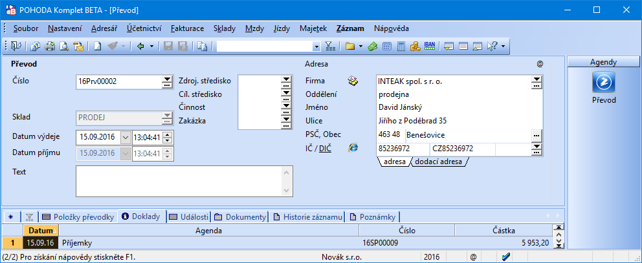The height and width of the screenshot is (263, 642).
Task: Click the DIČ link label
Action: [325, 149]
